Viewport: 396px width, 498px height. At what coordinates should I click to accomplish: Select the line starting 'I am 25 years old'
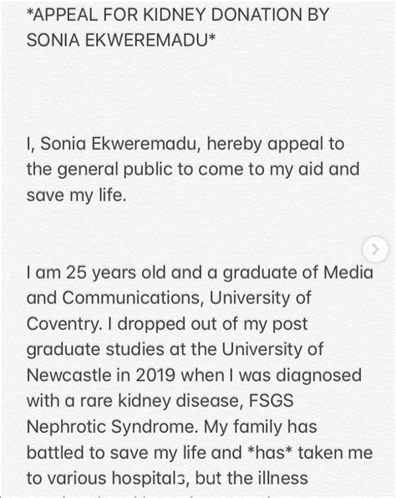coord(200,273)
